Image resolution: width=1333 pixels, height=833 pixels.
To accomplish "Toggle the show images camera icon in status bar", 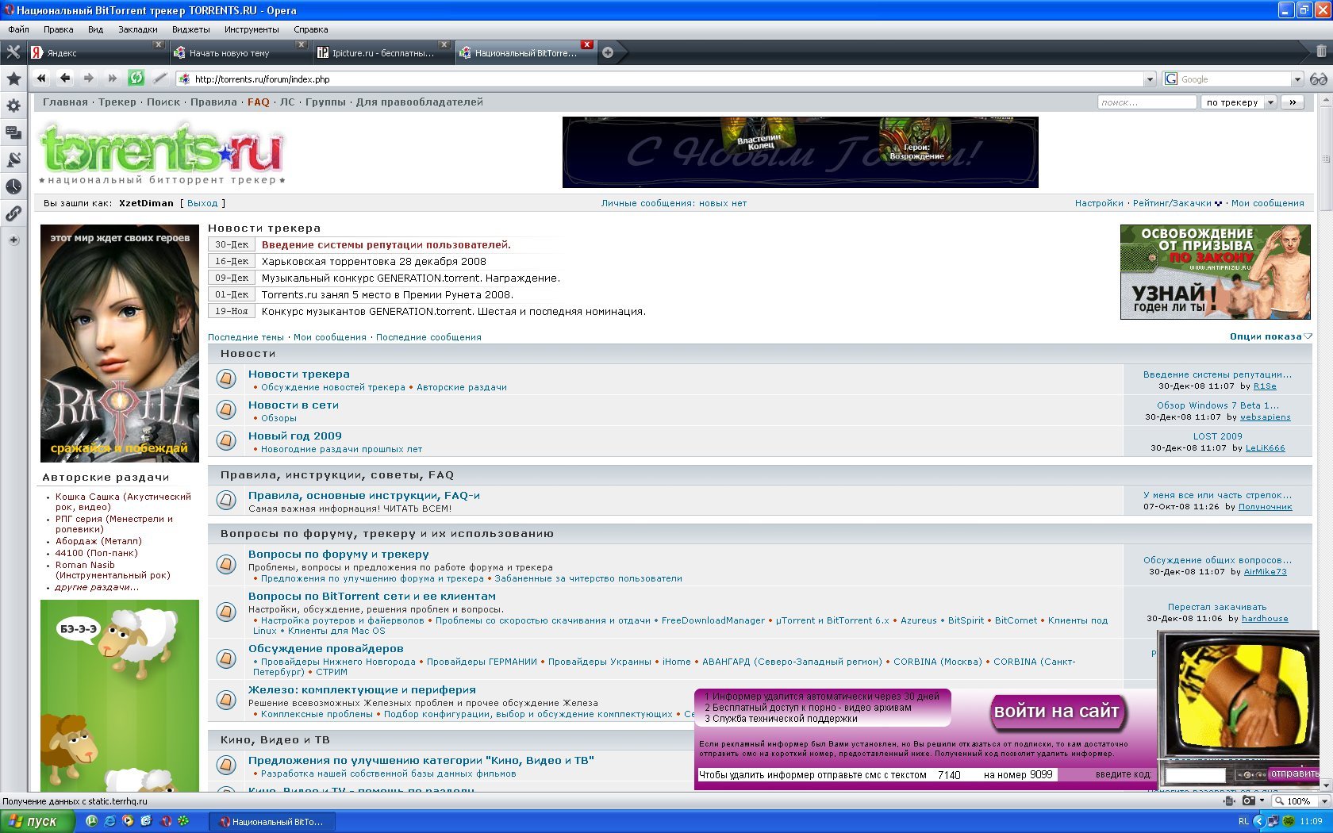I will click(1249, 800).
